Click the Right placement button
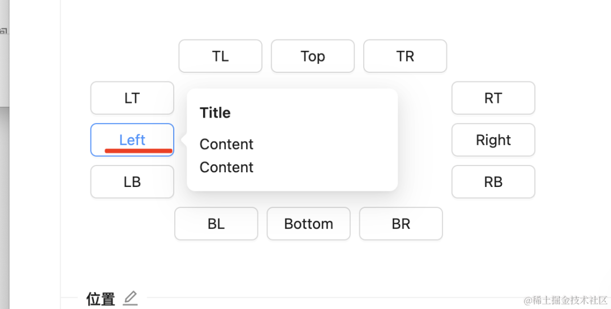 point(493,140)
